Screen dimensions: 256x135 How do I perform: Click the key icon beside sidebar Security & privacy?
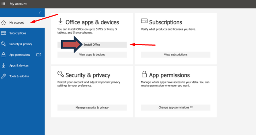(x=4, y=44)
